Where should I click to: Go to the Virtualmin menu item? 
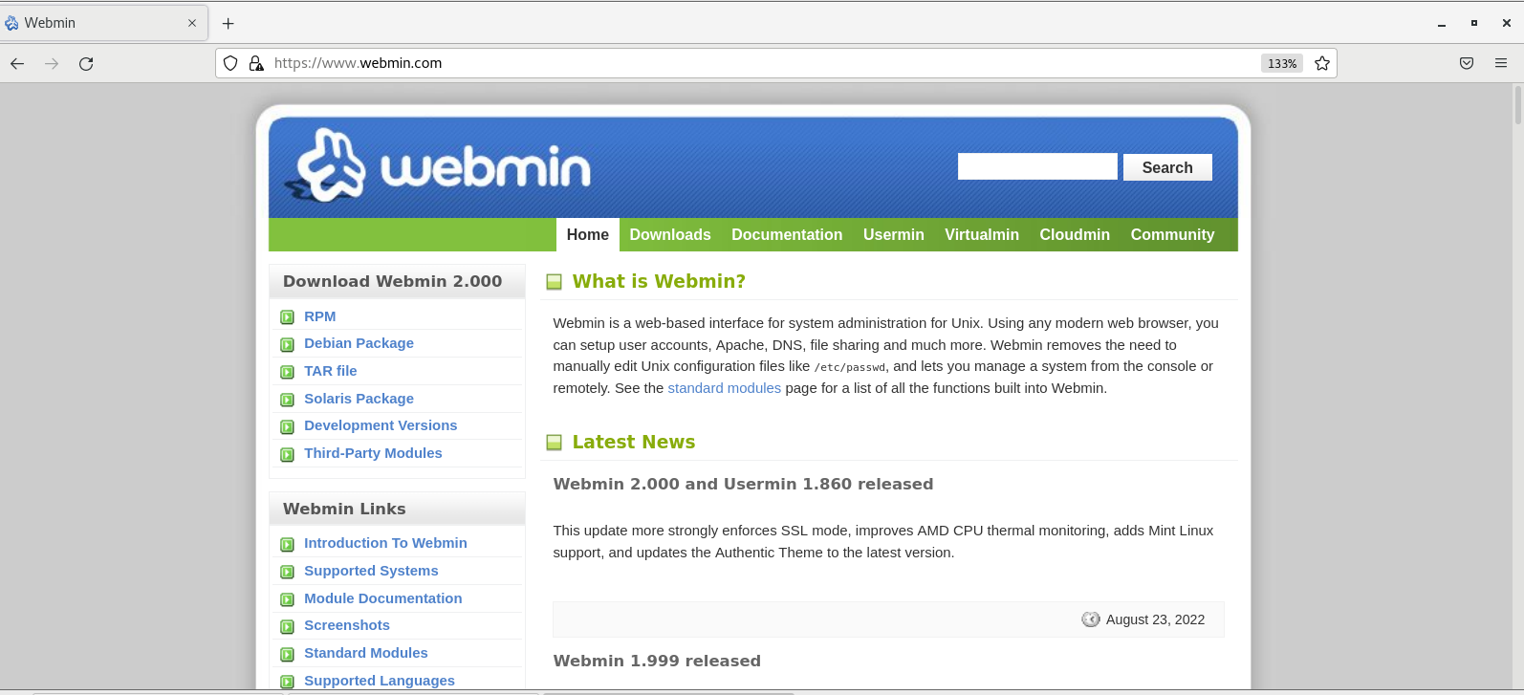click(981, 234)
